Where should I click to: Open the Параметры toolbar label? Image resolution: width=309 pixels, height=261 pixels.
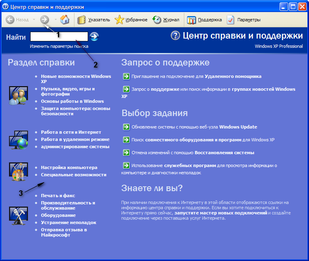point(249,20)
